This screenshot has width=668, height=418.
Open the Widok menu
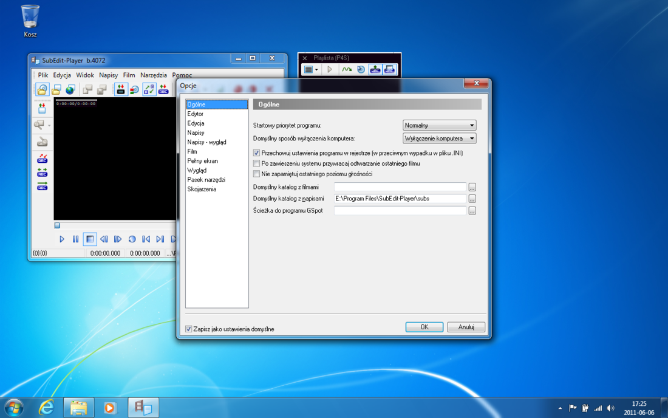(85, 75)
